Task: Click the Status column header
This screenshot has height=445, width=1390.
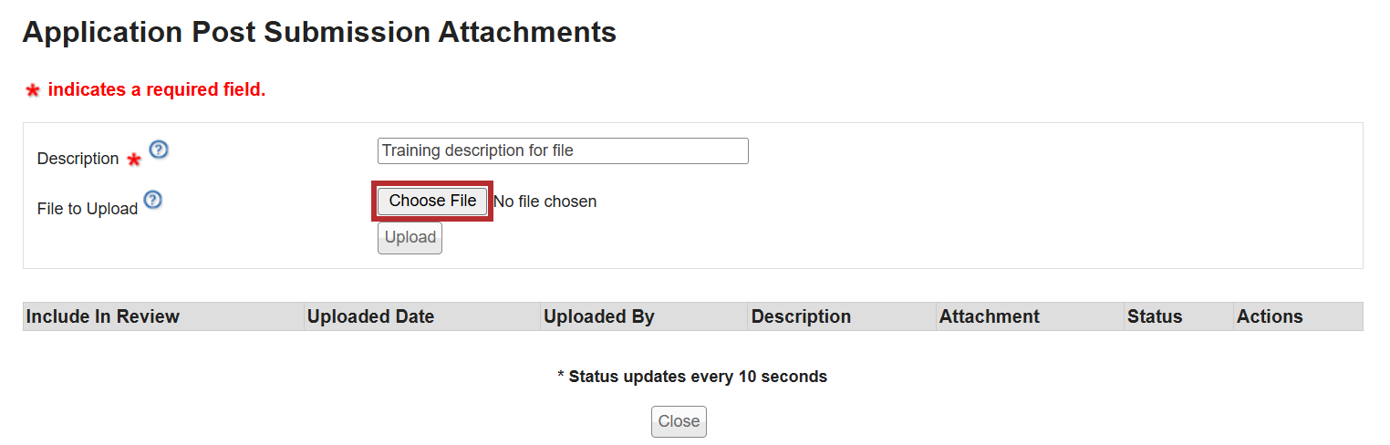Action: click(1155, 316)
